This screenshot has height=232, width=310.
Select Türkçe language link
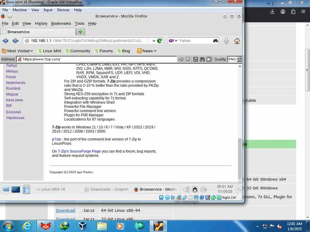12,65
